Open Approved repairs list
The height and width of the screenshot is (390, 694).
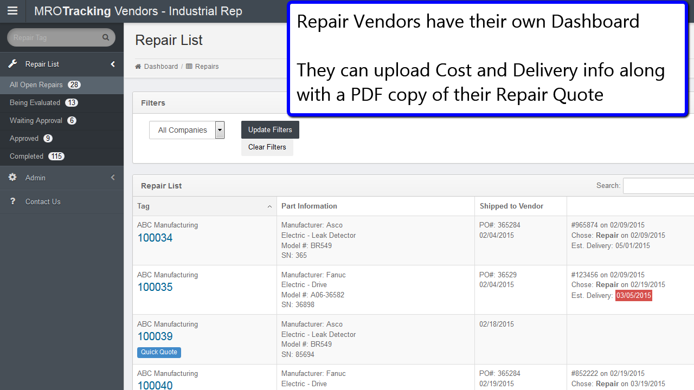(x=62, y=138)
